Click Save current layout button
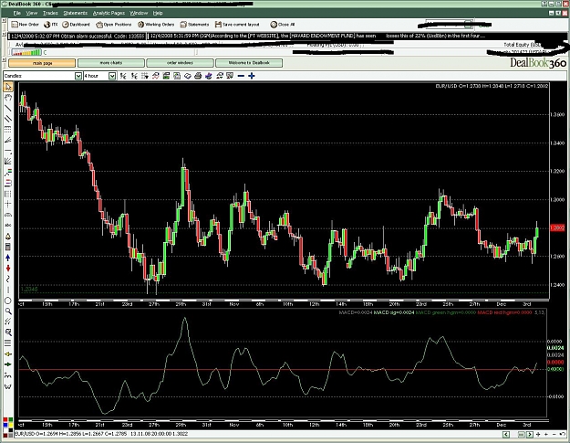This screenshot has width=570, height=443. point(237,25)
